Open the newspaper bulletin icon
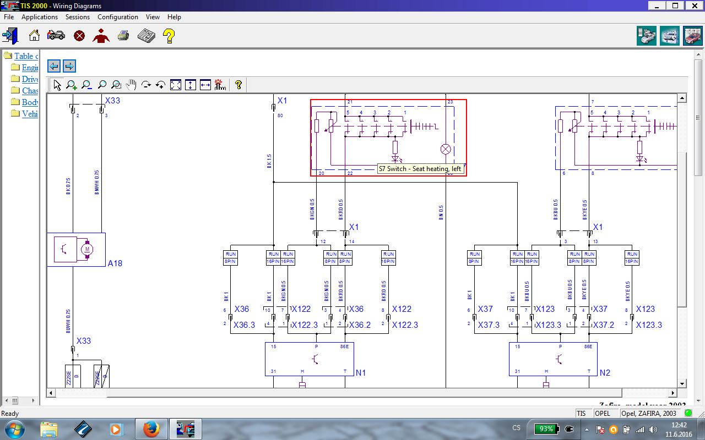The image size is (705, 440). point(146,36)
